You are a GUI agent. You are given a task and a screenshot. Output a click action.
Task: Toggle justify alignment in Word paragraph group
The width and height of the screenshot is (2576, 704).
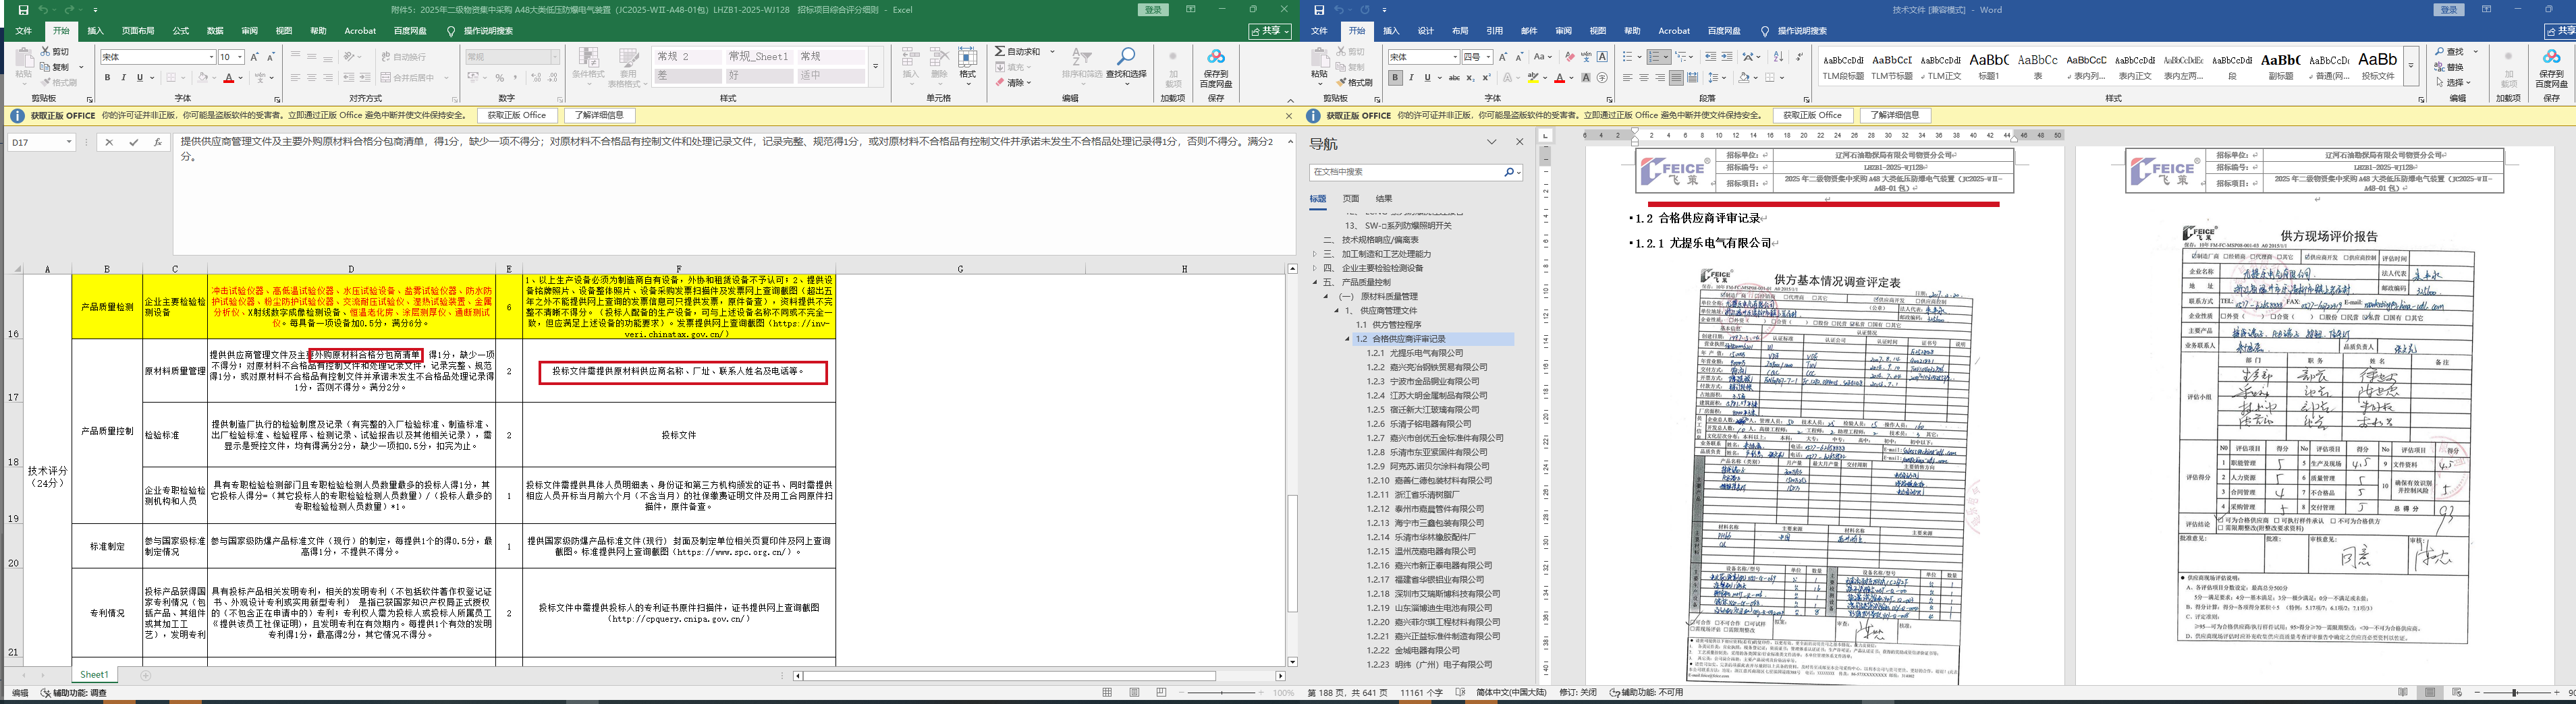click(x=1676, y=78)
